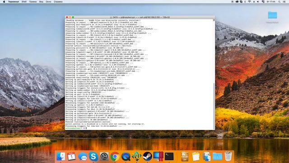The width and height of the screenshot is (289, 163).
Task: Open Messages in the Dock
Action: tap(82, 157)
